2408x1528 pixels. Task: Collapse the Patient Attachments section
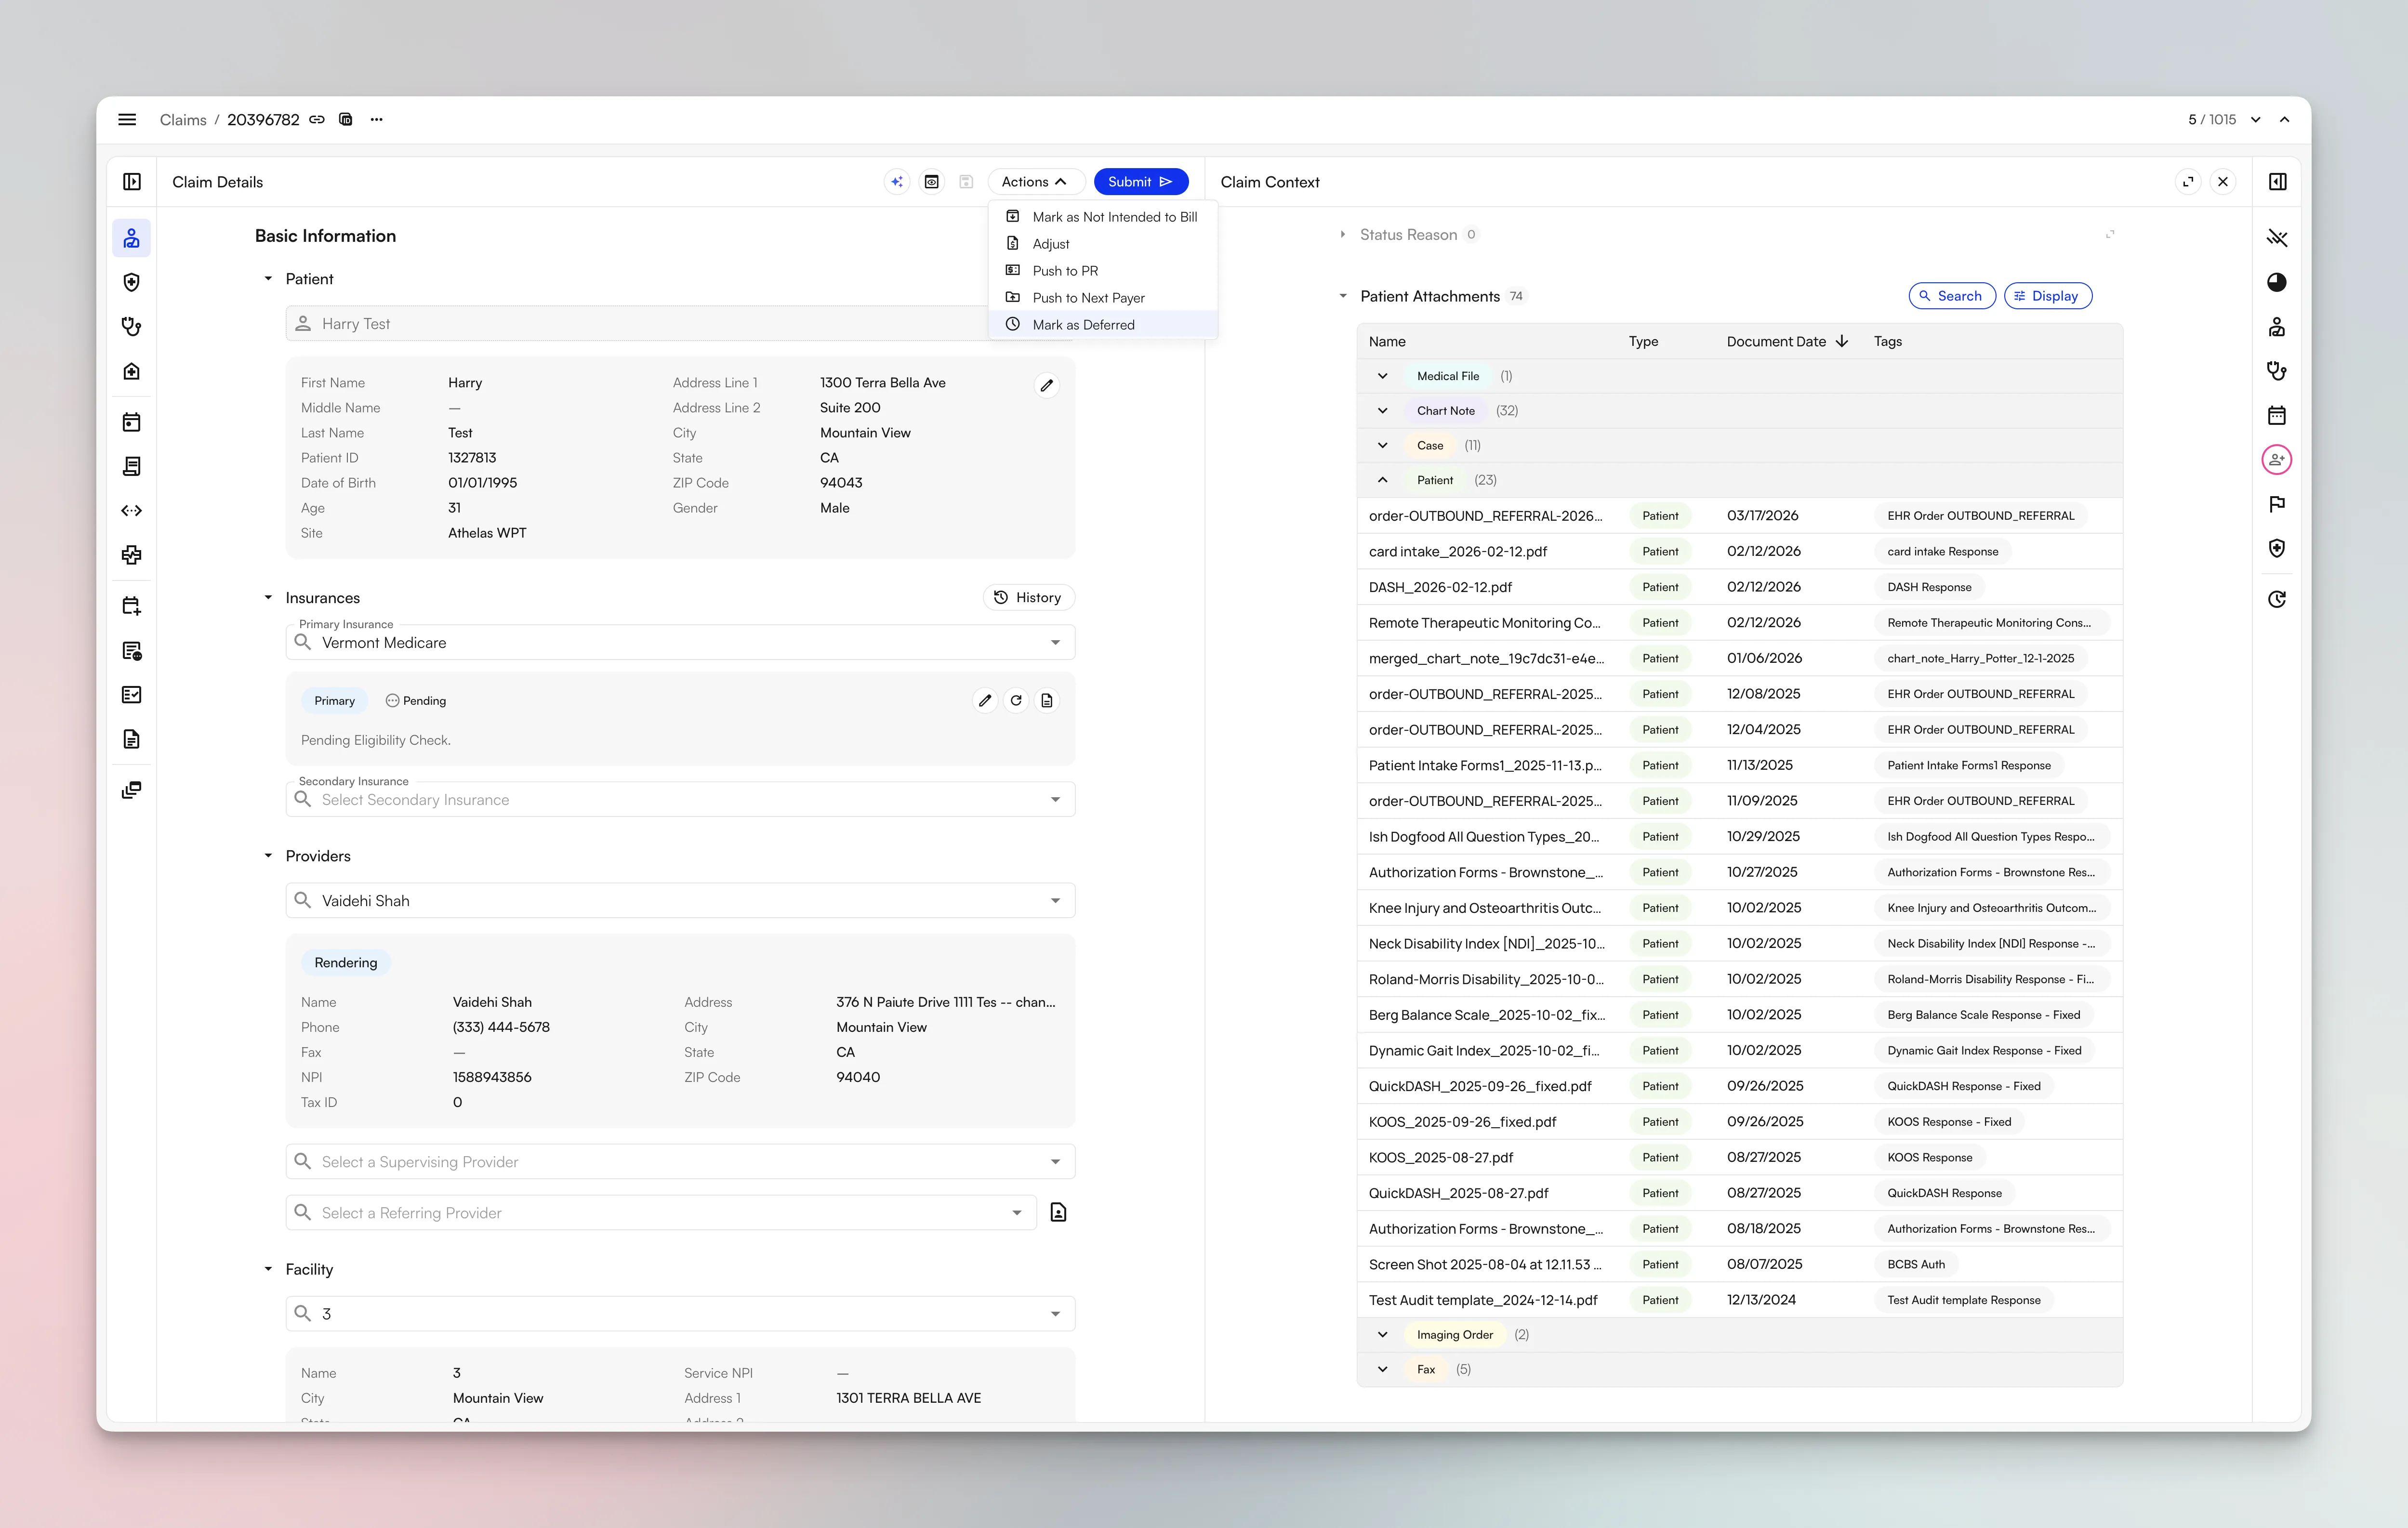[x=1343, y=296]
